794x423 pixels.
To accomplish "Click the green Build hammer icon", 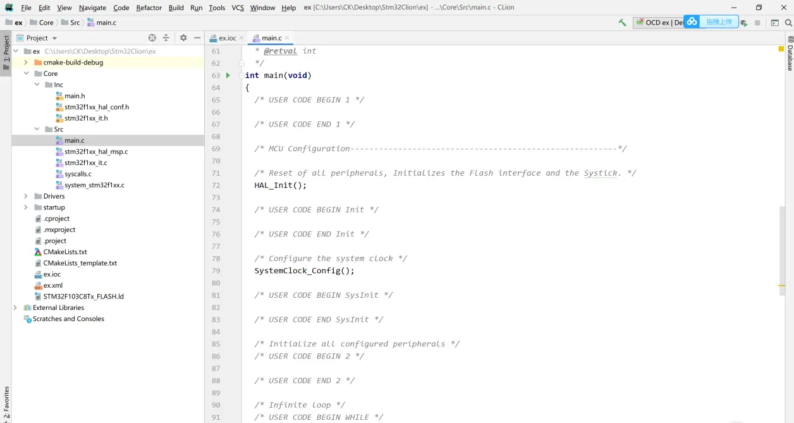I will [623, 23].
